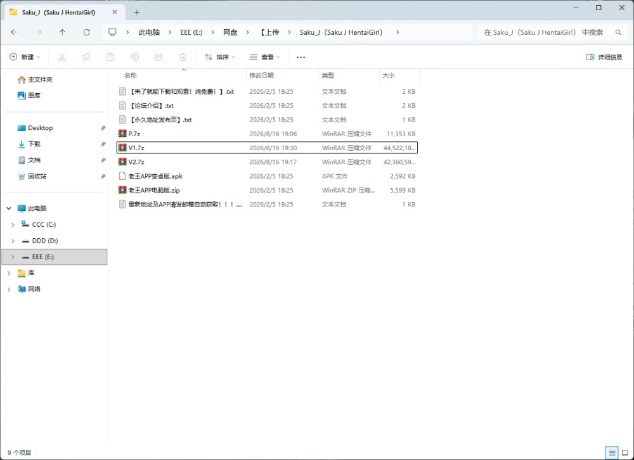634x460 pixels.
Task: Click the Copy icon in toolbar
Action: 86,57
